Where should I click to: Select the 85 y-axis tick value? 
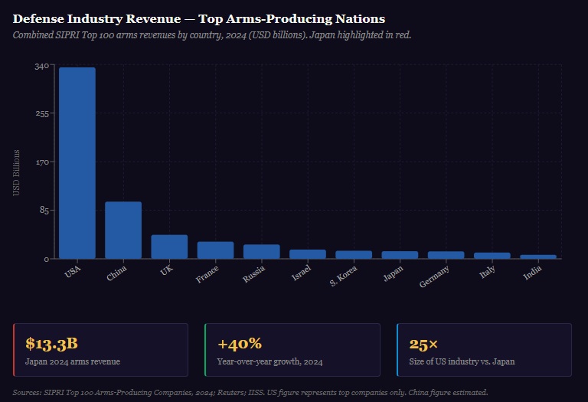pyautogui.click(x=44, y=211)
